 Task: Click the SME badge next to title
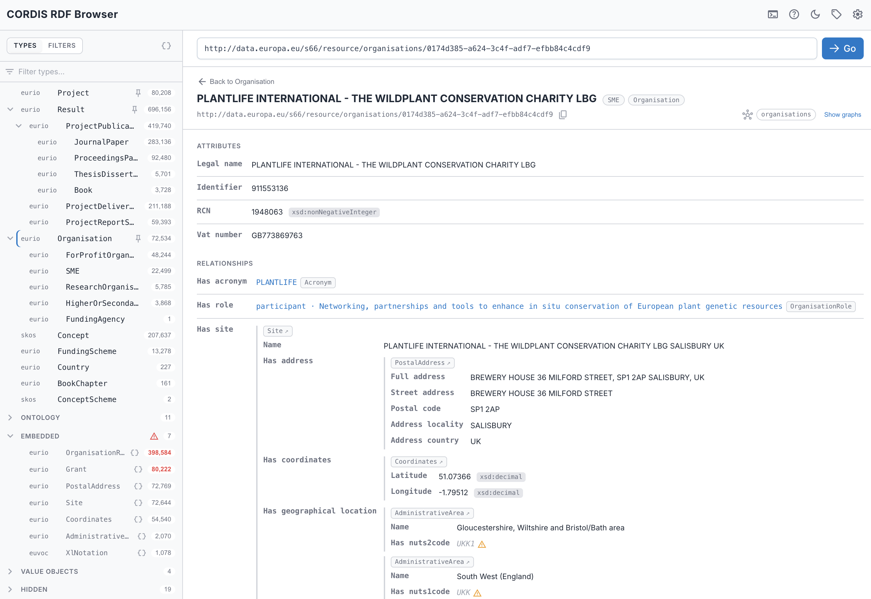point(613,100)
